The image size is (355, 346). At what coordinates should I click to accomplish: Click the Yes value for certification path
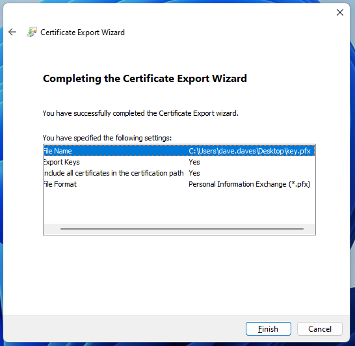point(194,173)
